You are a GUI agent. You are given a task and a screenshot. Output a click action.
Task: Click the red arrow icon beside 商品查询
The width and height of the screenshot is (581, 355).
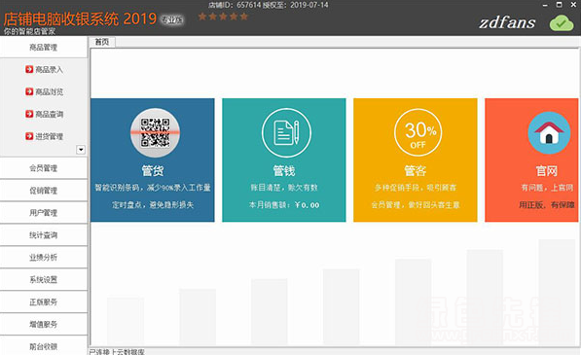click(x=29, y=114)
